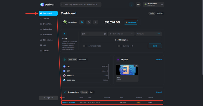Connect with the MetaMask button
This screenshot has width=203, height=106.
point(131,22)
